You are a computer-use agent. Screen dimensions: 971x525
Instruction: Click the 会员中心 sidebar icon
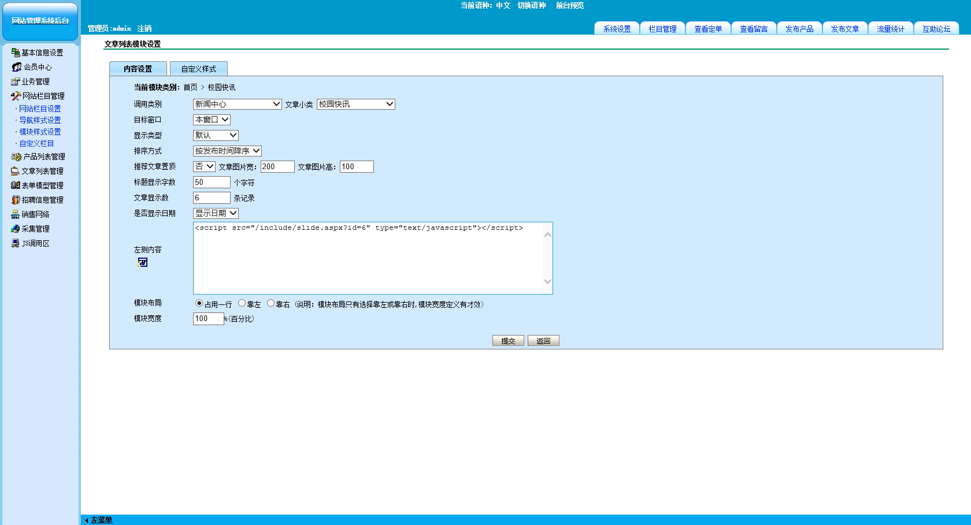point(17,67)
